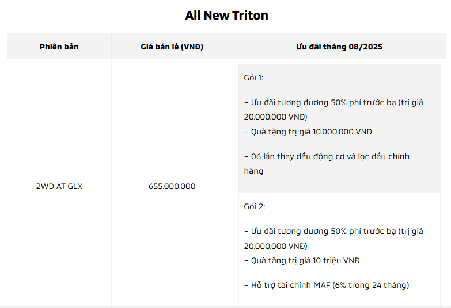Click "20.000.000 VNĐ)" text in Gói 1

click(x=275, y=117)
